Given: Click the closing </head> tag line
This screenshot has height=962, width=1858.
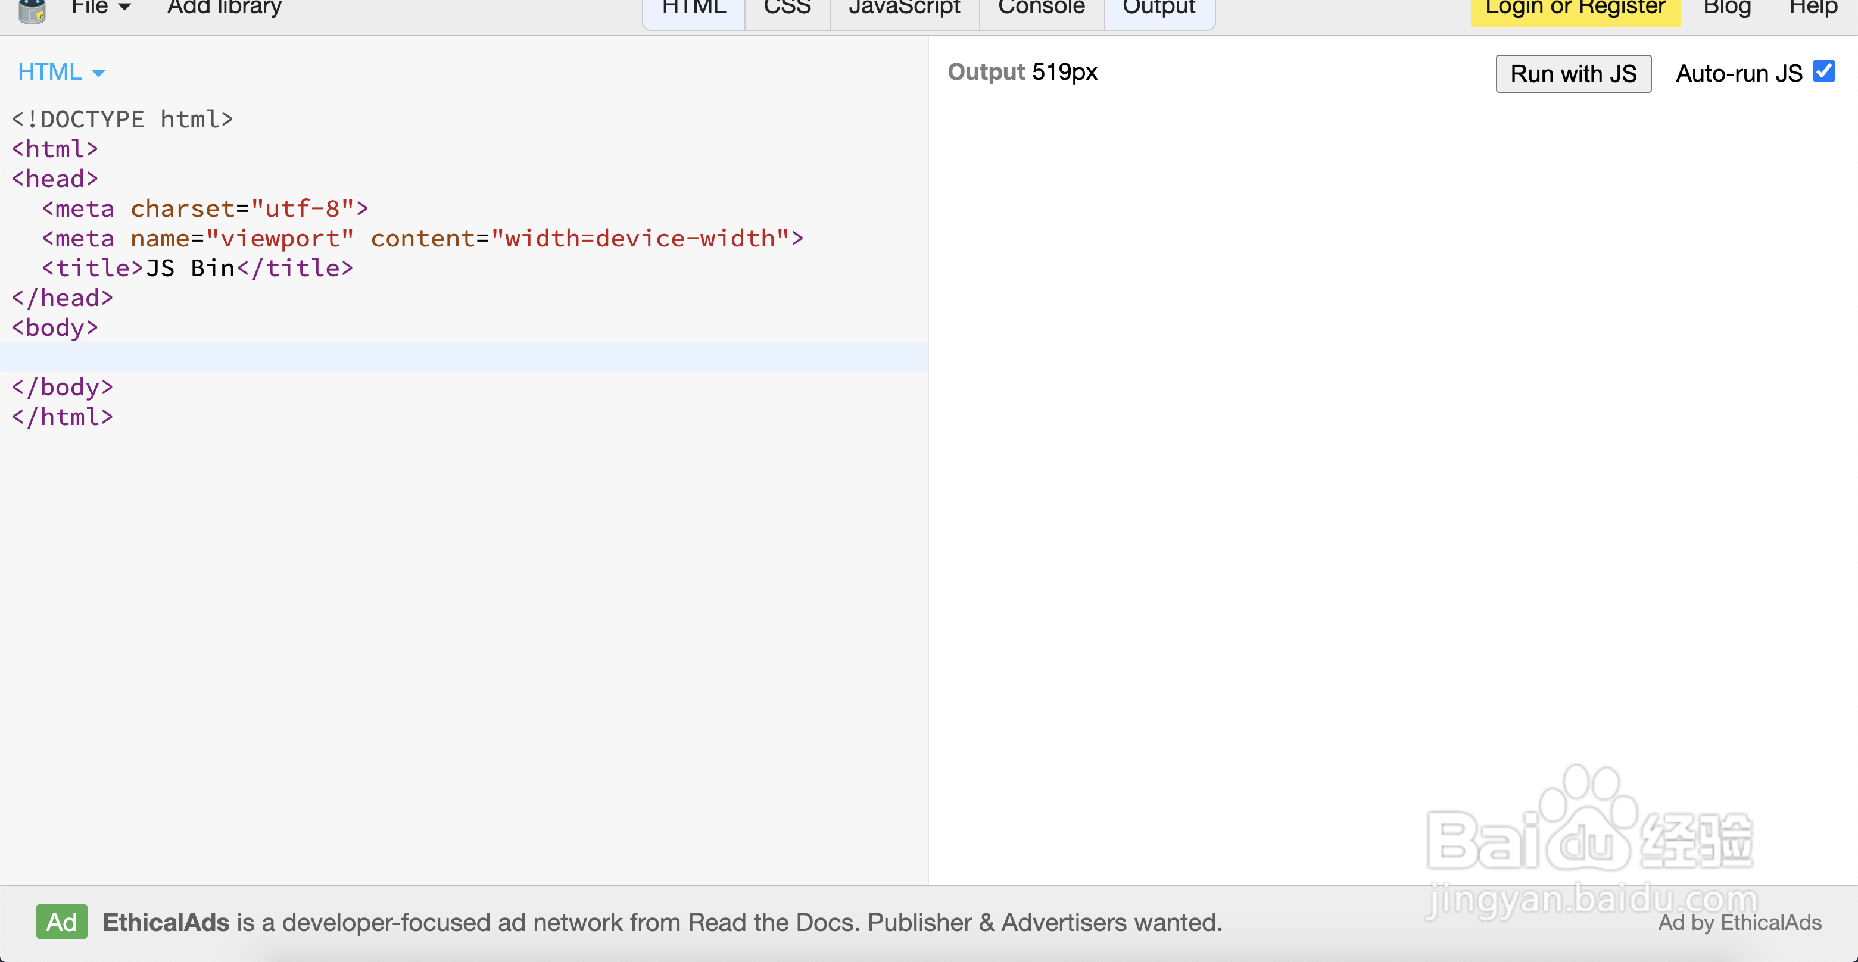Looking at the screenshot, I should pos(62,298).
